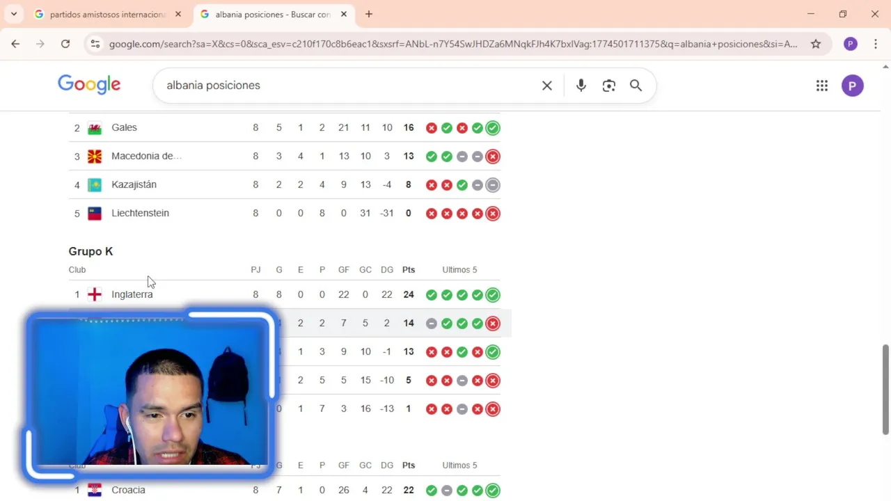Screen dimensions: 891x501
Task: Go forward to next page
Action: coord(40,44)
